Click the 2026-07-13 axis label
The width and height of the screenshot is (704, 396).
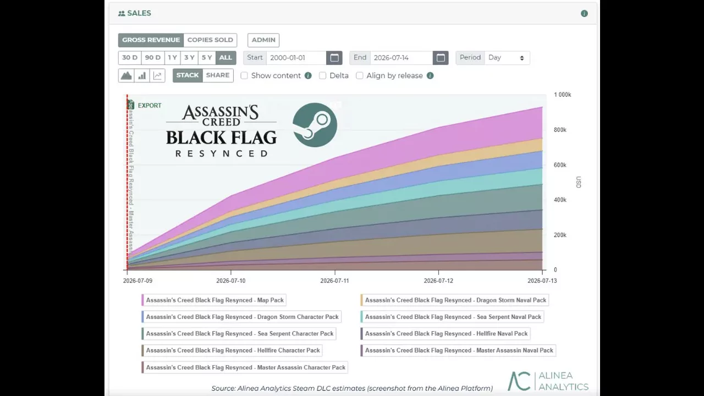coord(542,280)
